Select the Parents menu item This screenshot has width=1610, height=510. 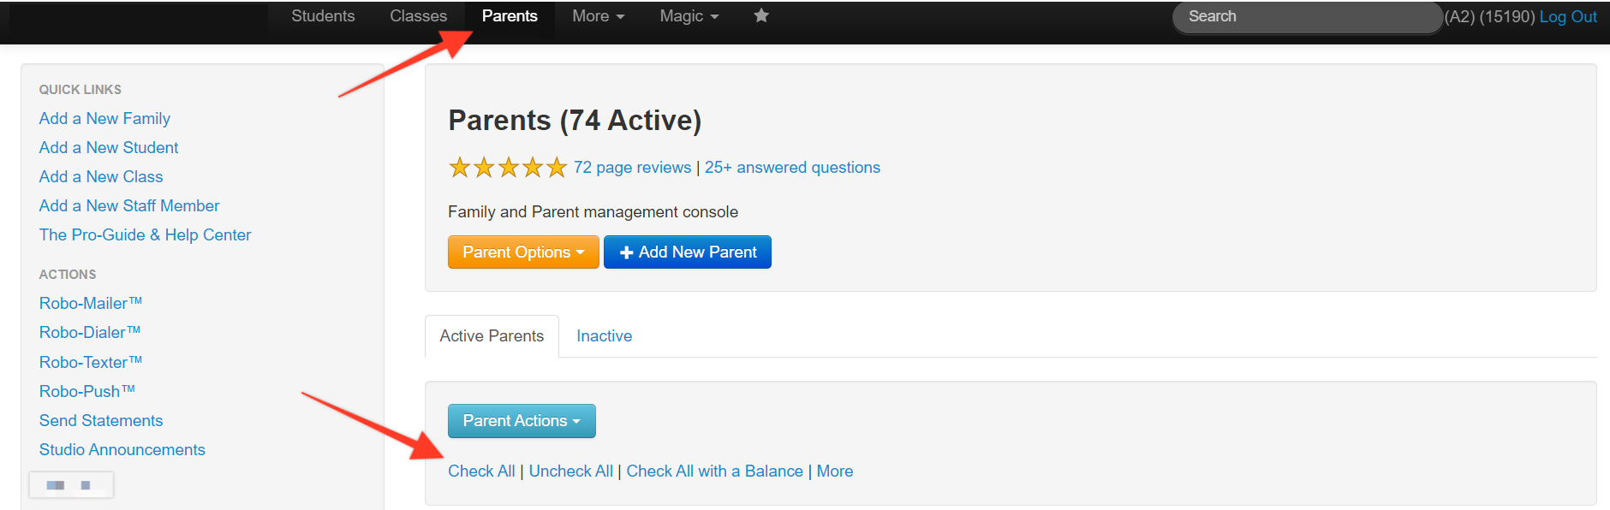coord(510,16)
